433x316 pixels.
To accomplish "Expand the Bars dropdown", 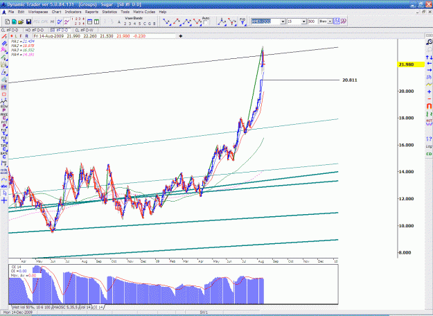I will pyautogui.click(x=330, y=21).
